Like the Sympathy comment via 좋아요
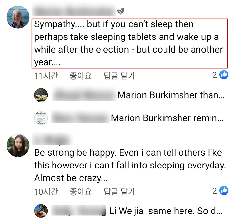Viewport: 235px width, 221px height. (x=81, y=76)
